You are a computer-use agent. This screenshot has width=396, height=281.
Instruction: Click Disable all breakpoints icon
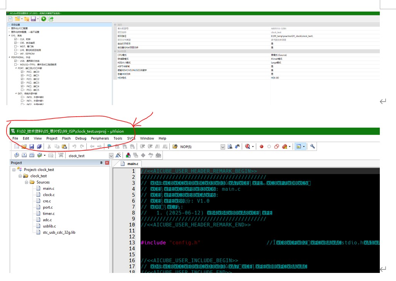tap(276, 147)
